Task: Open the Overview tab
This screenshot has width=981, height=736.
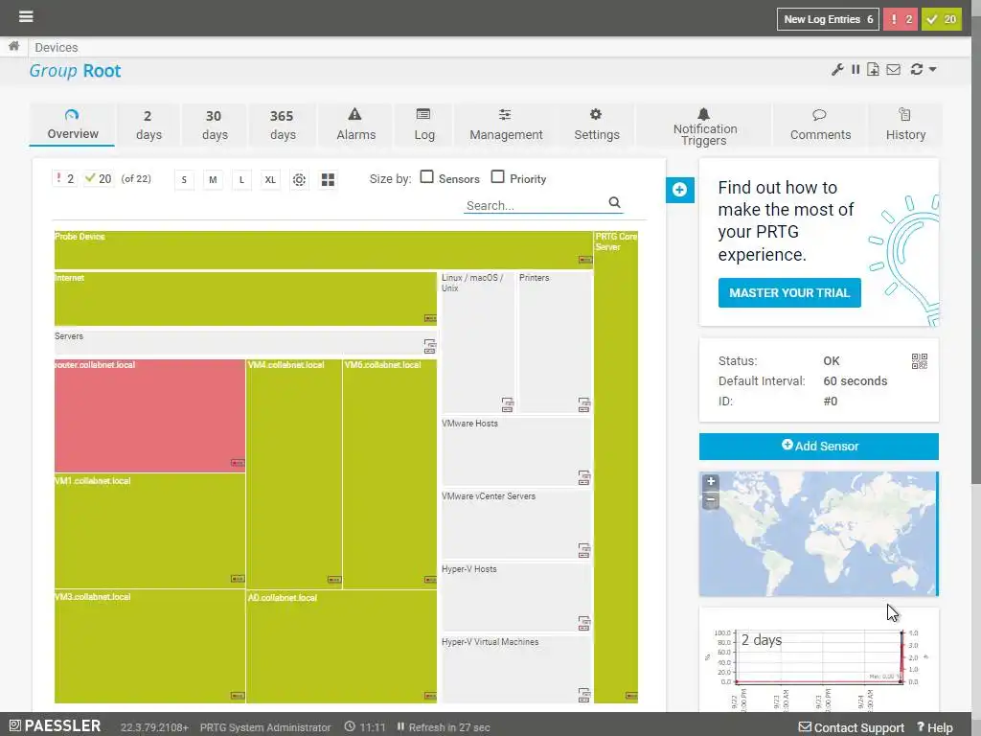Action: tap(72, 125)
